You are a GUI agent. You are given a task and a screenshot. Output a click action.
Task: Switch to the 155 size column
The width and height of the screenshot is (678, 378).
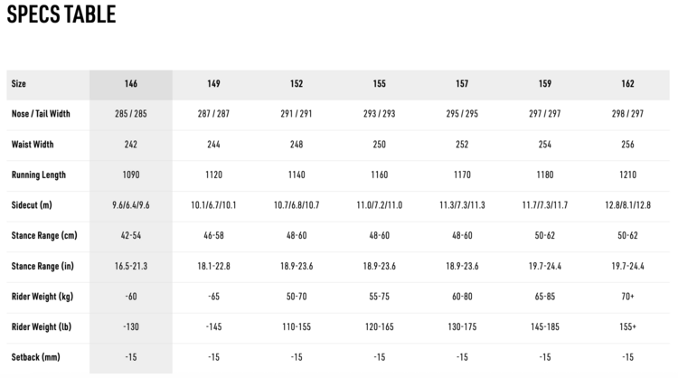coord(379,84)
